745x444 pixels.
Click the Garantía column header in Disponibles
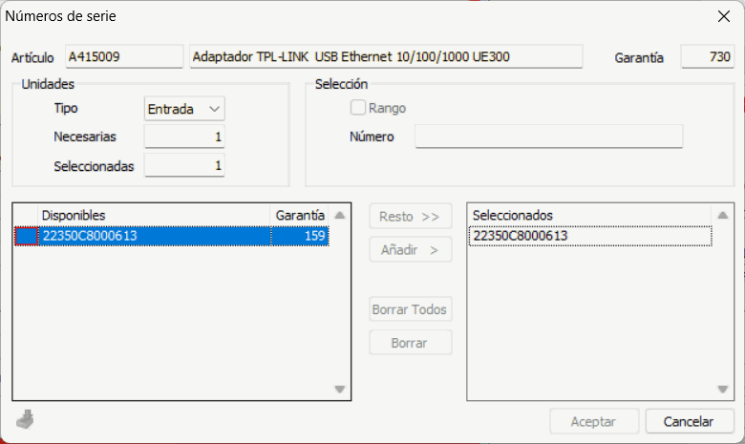point(299,215)
